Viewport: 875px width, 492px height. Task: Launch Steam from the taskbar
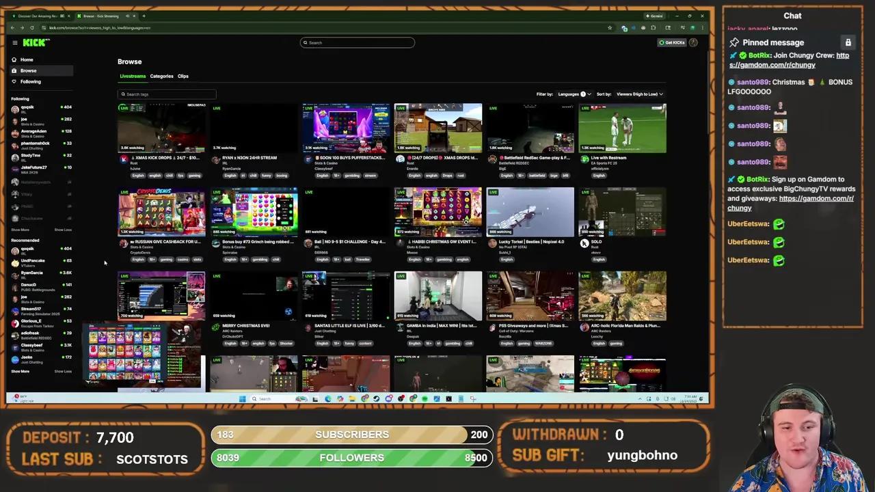[377, 398]
